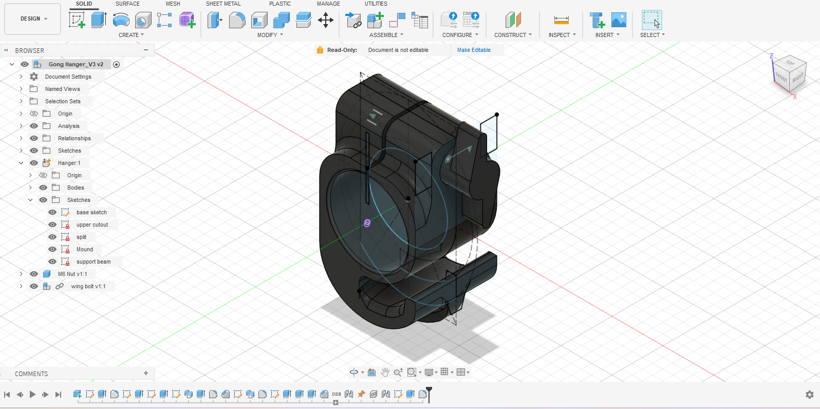Click the Create Sketch tool icon

[x=77, y=20]
